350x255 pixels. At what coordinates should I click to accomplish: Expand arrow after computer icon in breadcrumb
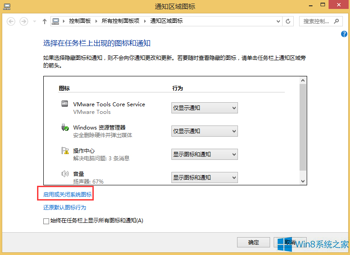pyautogui.click(x=64, y=21)
